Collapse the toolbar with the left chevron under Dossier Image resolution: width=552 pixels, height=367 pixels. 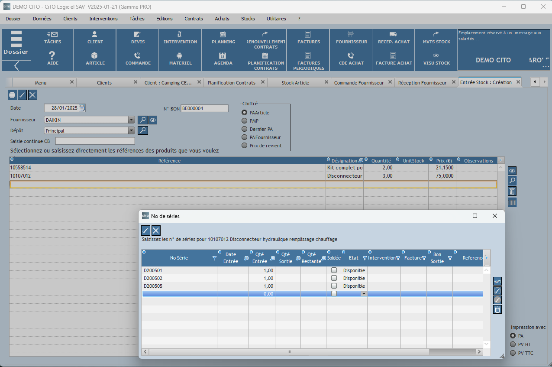[16, 66]
